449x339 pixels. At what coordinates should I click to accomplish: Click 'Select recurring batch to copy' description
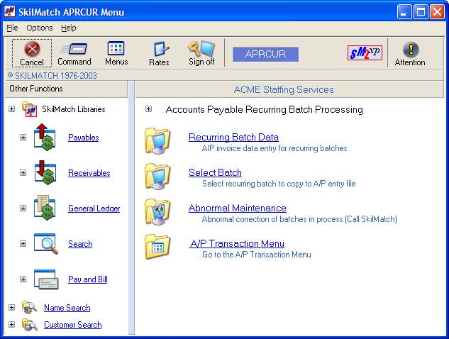[279, 184]
